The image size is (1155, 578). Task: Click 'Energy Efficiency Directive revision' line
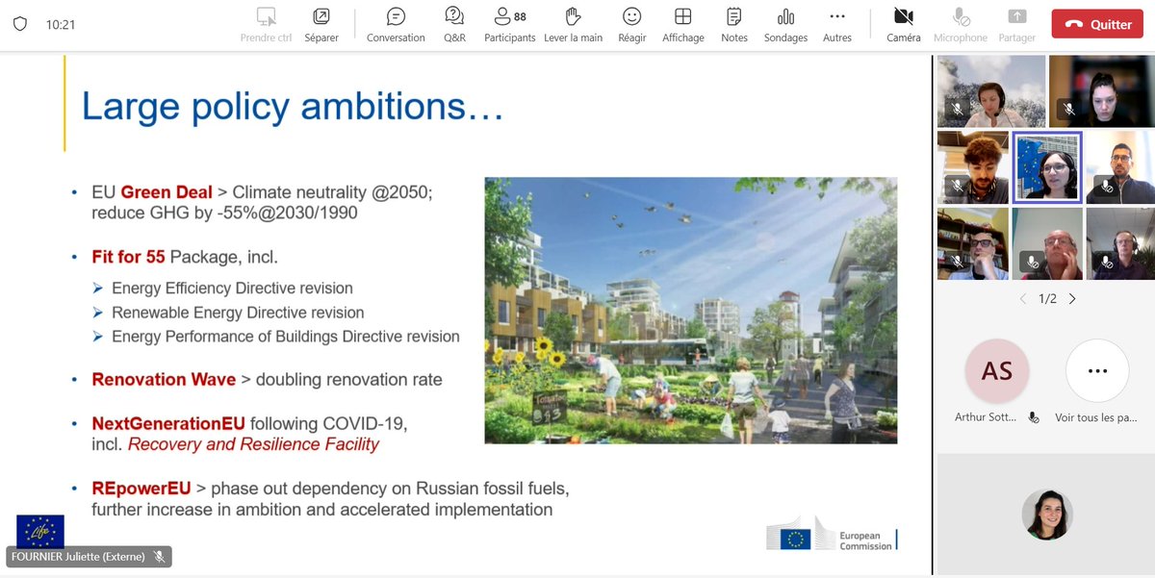232,288
